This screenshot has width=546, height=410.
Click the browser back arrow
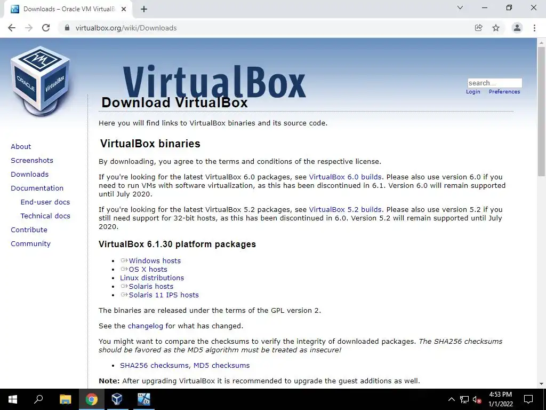[12, 28]
